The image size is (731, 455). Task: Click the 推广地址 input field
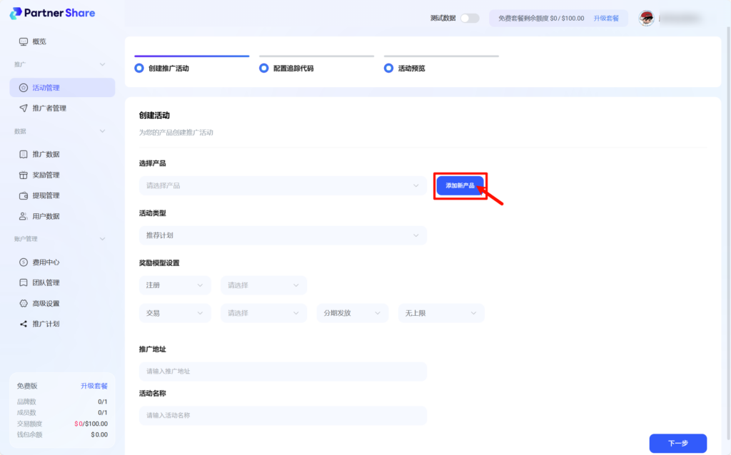[283, 372]
